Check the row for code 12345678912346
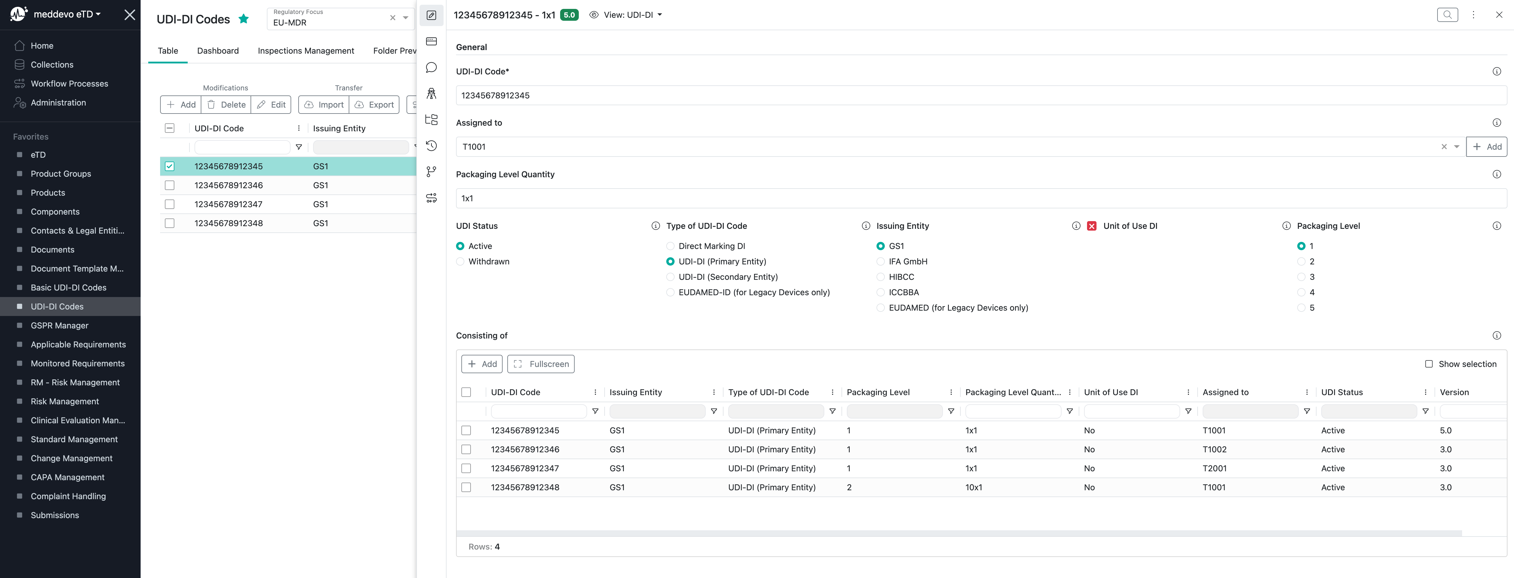Screen dimensions: 1514x578 coord(170,186)
